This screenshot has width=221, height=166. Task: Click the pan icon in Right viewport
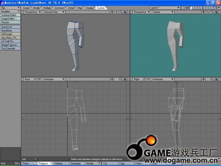click(203, 79)
